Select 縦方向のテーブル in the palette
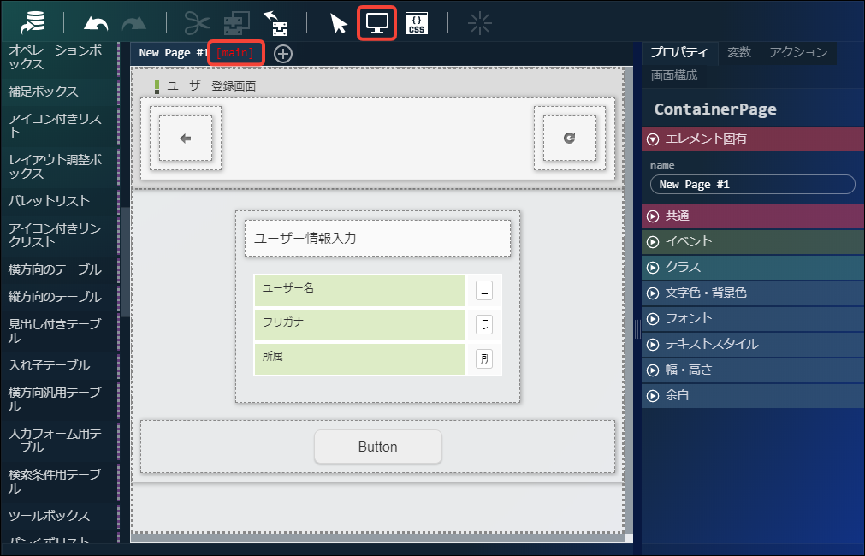The height and width of the screenshot is (556, 865). [x=59, y=297]
